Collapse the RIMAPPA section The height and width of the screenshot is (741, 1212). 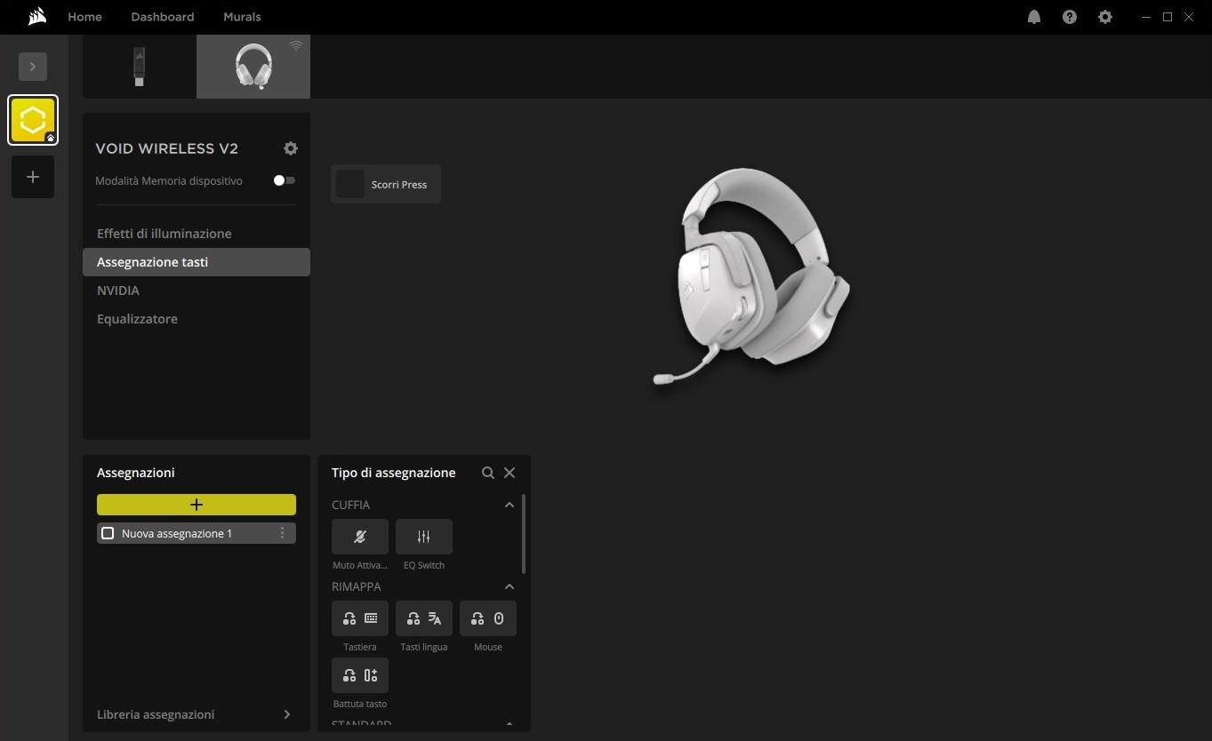point(509,586)
